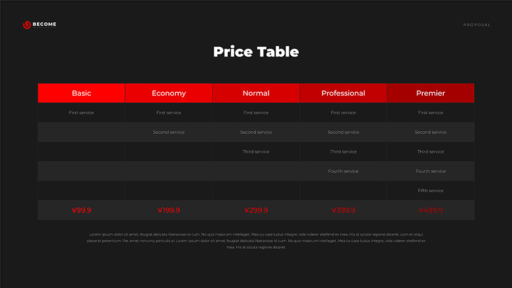Click the PROPOSAL label in top corner

pyautogui.click(x=476, y=25)
